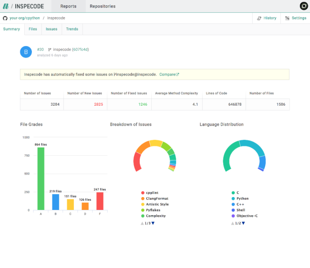This screenshot has height=268, width=310.
Task: Click the INSPECODE brand title
Action: [29, 6]
